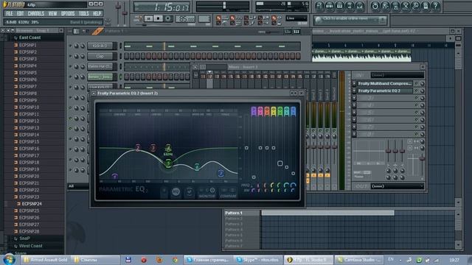
Task: Click the magnifier/zoom toolbar icon
Action: coord(415,6)
